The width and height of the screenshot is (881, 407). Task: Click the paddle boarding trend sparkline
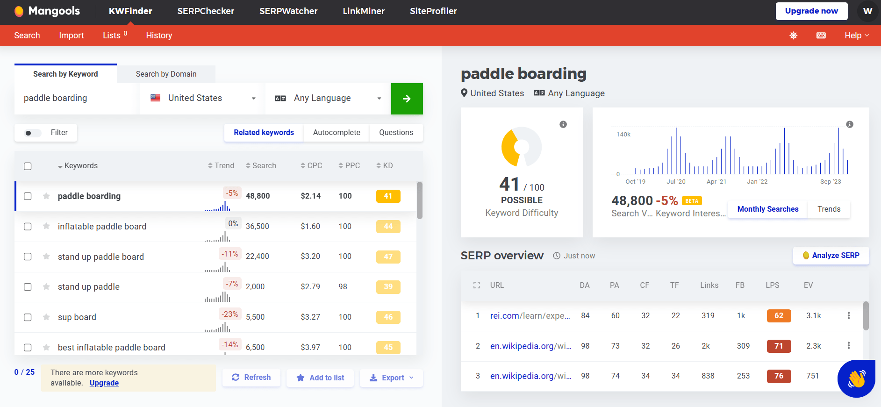(x=217, y=206)
